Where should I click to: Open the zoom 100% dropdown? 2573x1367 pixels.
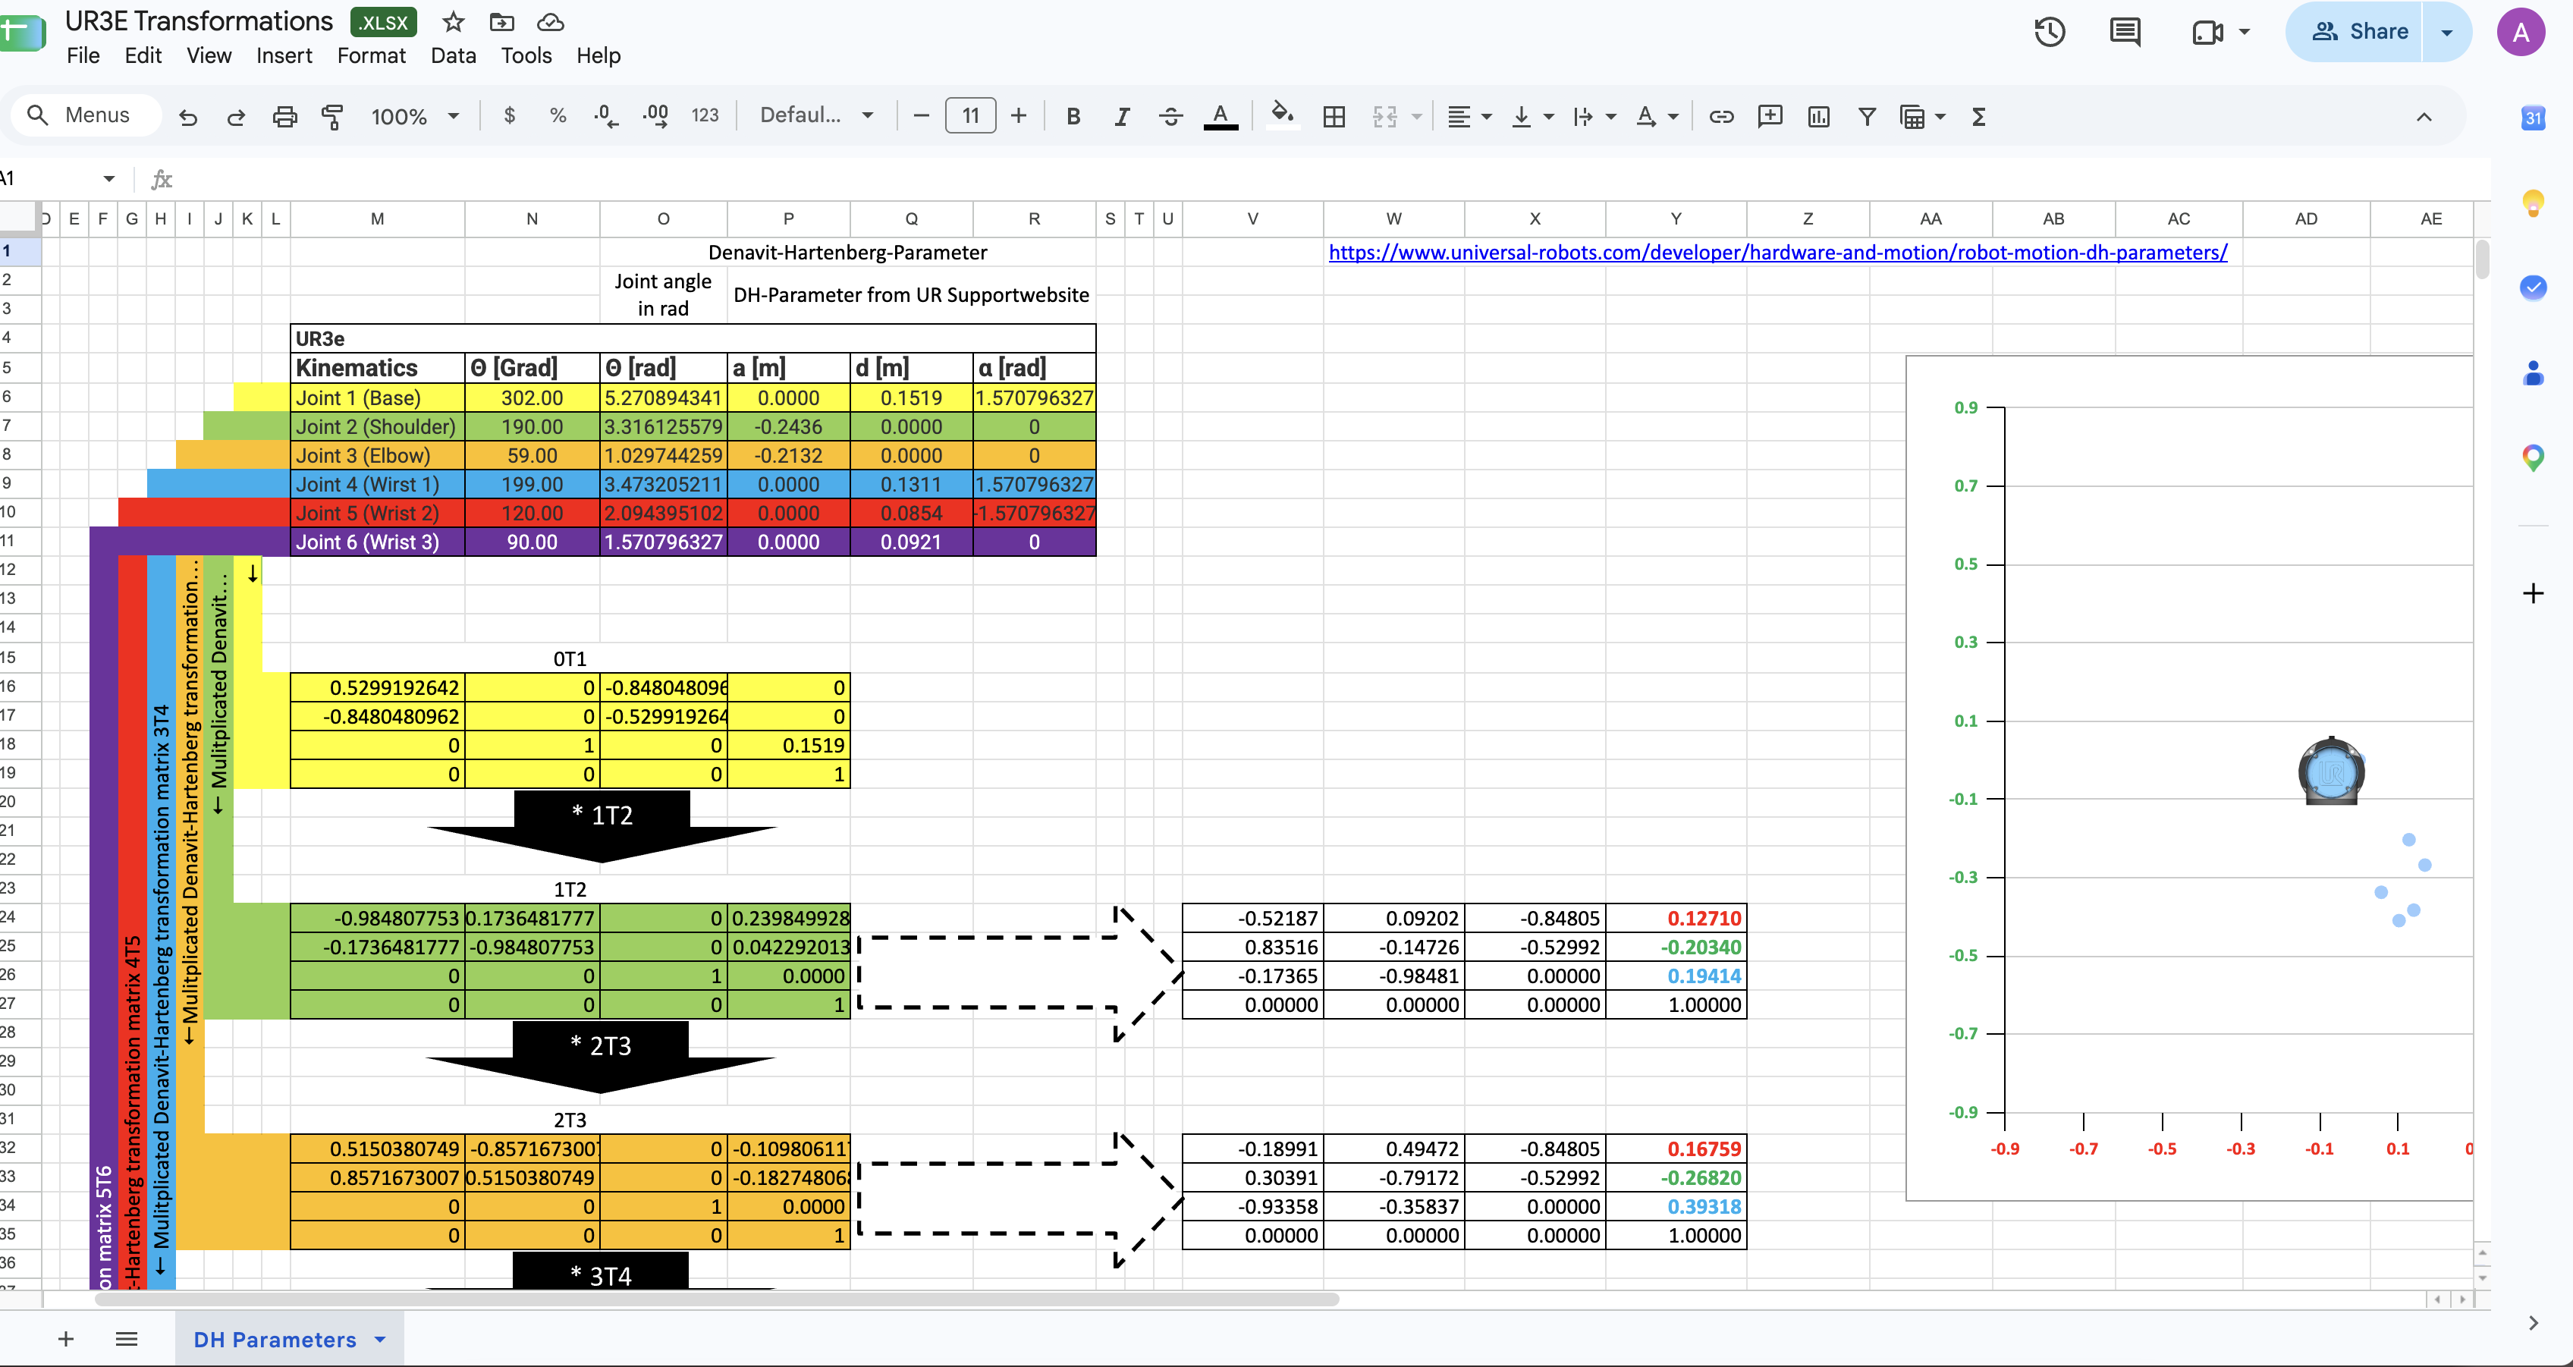(414, 117)
